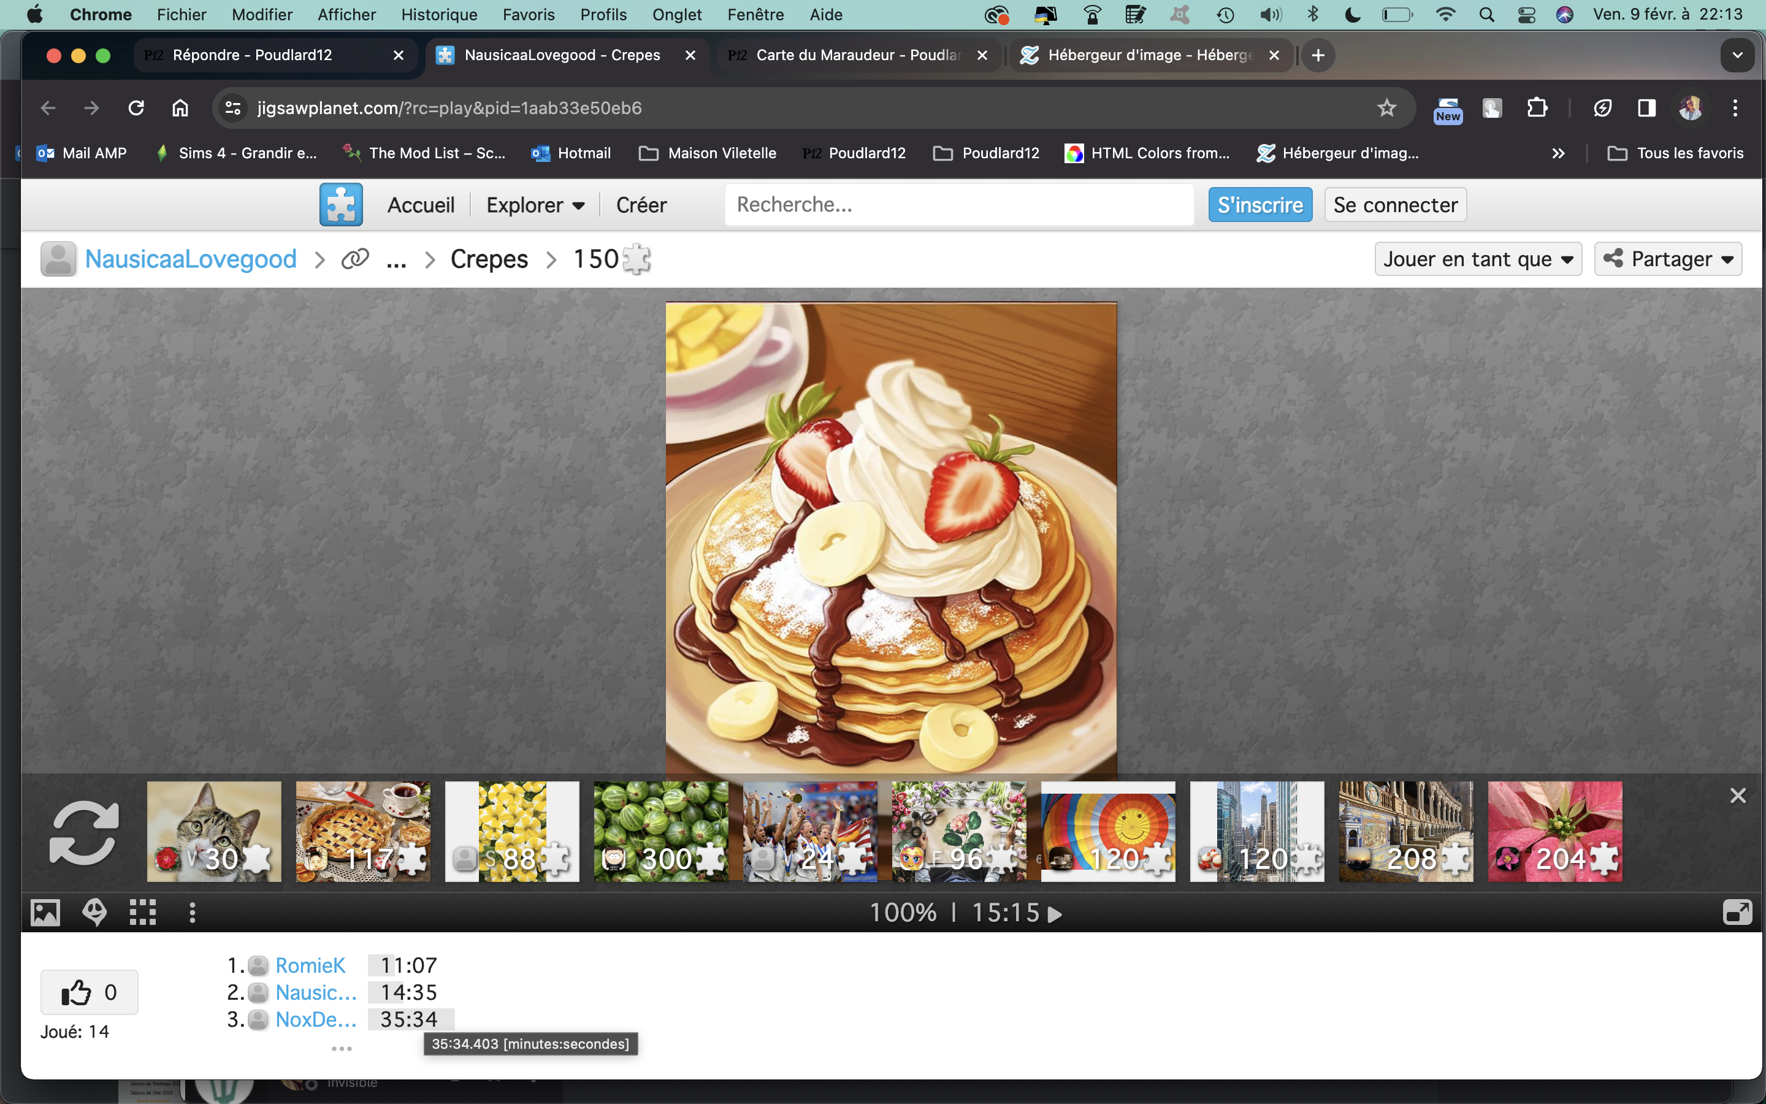Viewport: 1766px width, 1104px height.
Task: Click the jigsaw puzzle site logo
Action: (x=341, y=204)
